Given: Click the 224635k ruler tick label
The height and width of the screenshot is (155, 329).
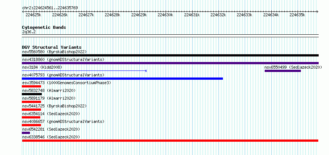Looking at the screenshot, I should [297, 15].
